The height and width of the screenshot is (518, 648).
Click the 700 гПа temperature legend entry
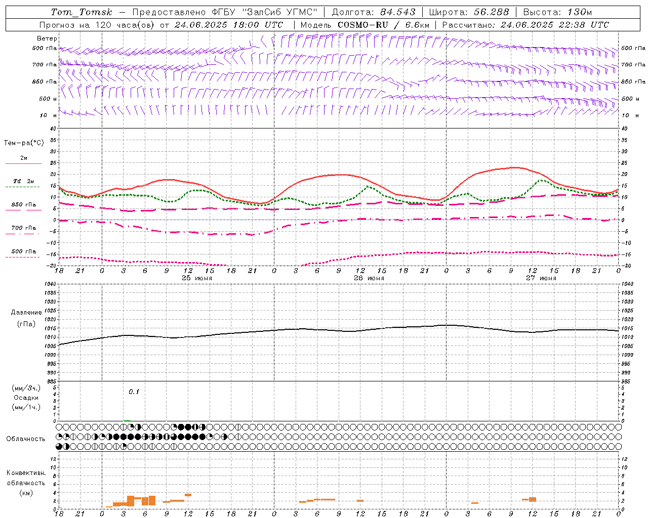pos(24,228)
